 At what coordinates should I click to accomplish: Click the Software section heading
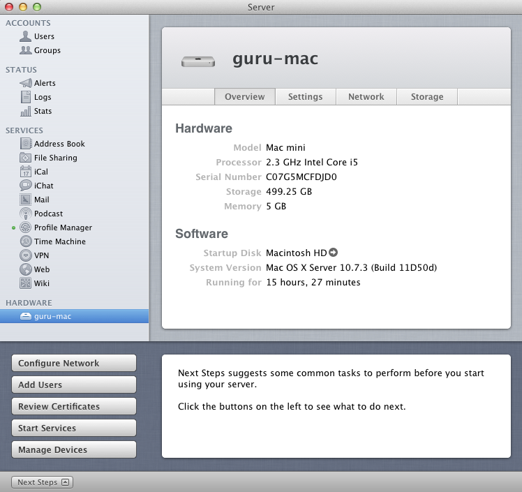tap(202, 234)
